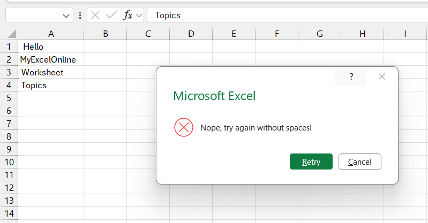Select row 1 header
This screenshot has height=223, width=428.
9,47
